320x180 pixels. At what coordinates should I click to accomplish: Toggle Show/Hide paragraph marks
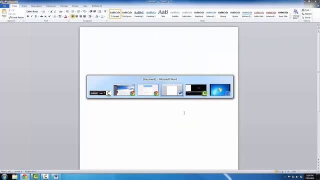coord(105,11)
